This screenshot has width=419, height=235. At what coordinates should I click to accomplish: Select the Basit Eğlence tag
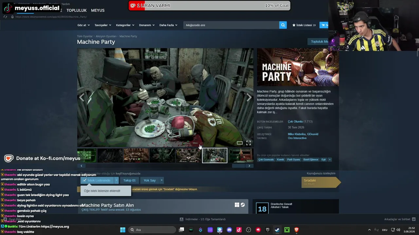[311, 160]
